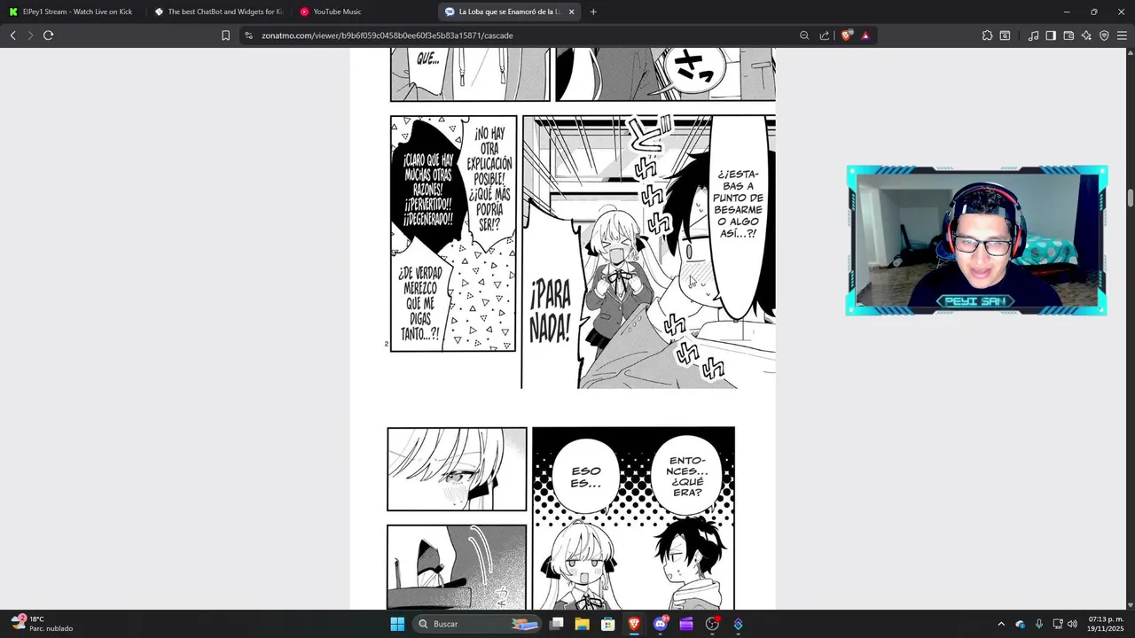Open Leo AI sparkle icon
1135x638 pixels.
pos(1086,35)
